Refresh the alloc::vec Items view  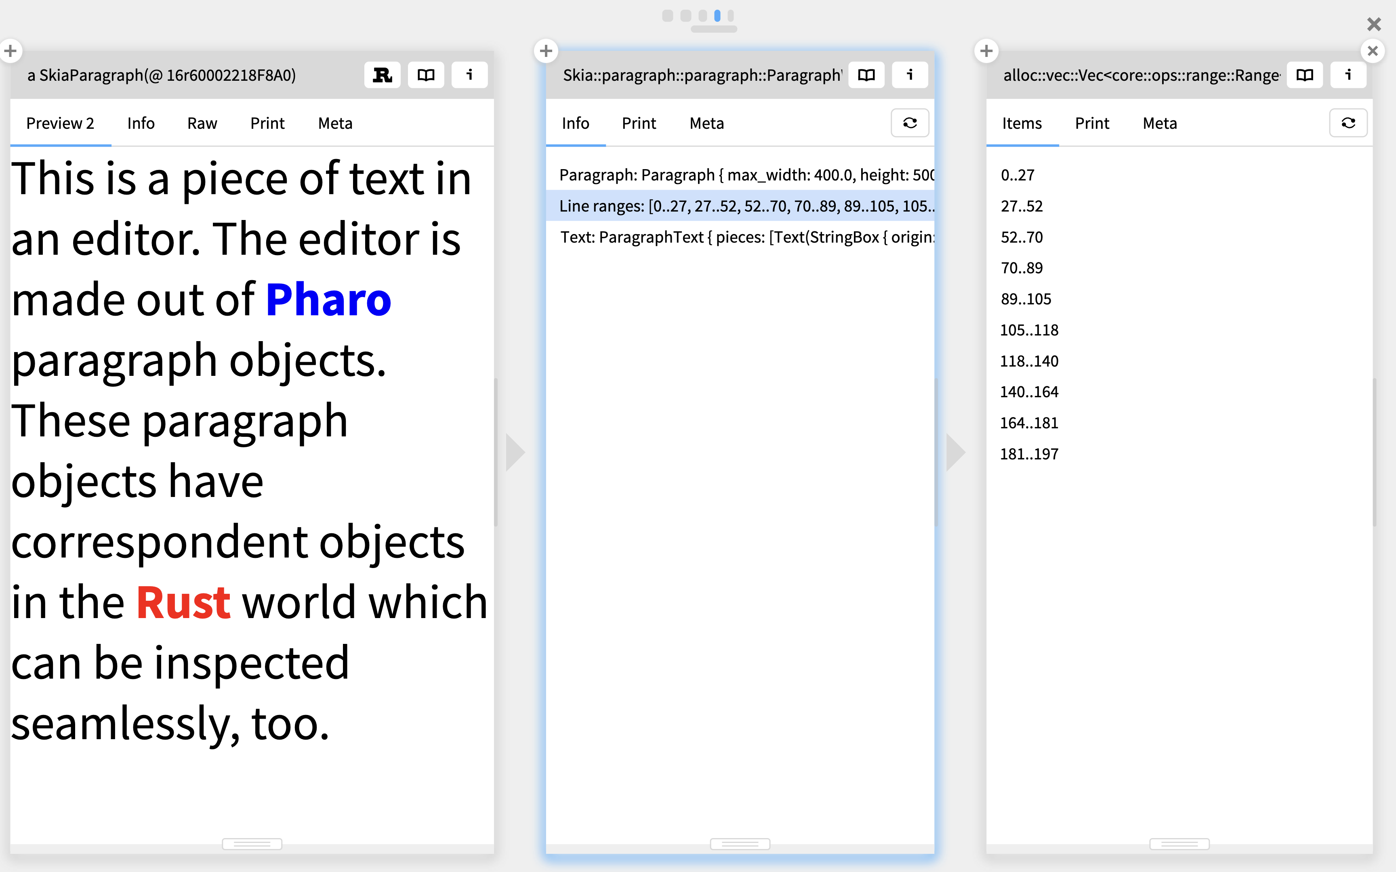click(x=1348, y=123)
